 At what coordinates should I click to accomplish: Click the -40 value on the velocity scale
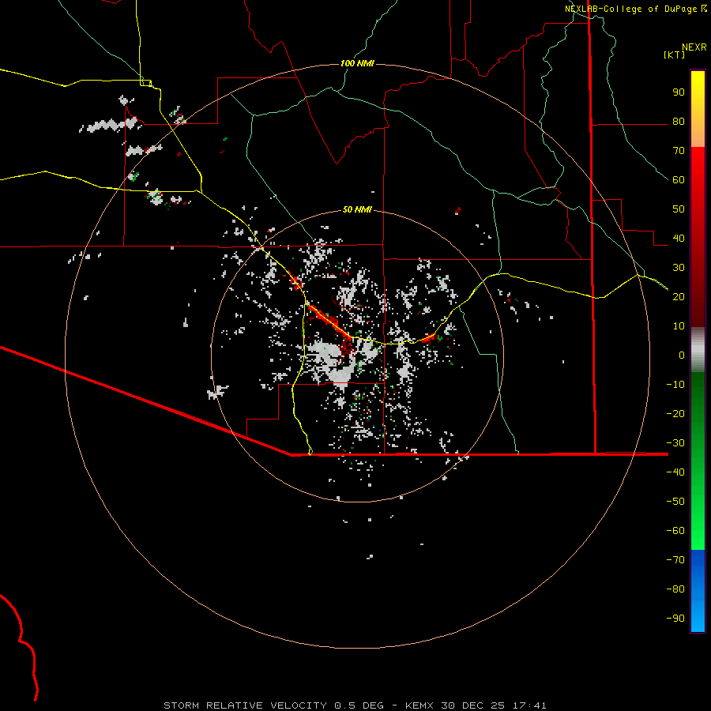click(675, 472)
